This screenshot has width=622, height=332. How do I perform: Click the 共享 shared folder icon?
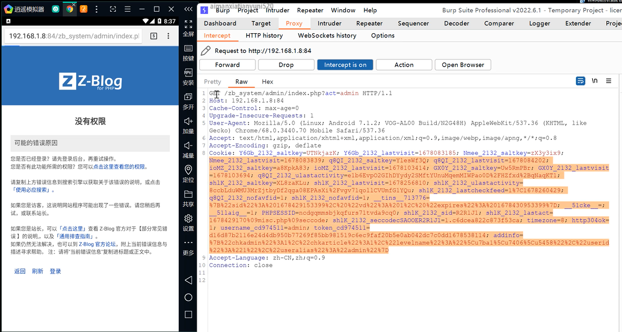188,198
